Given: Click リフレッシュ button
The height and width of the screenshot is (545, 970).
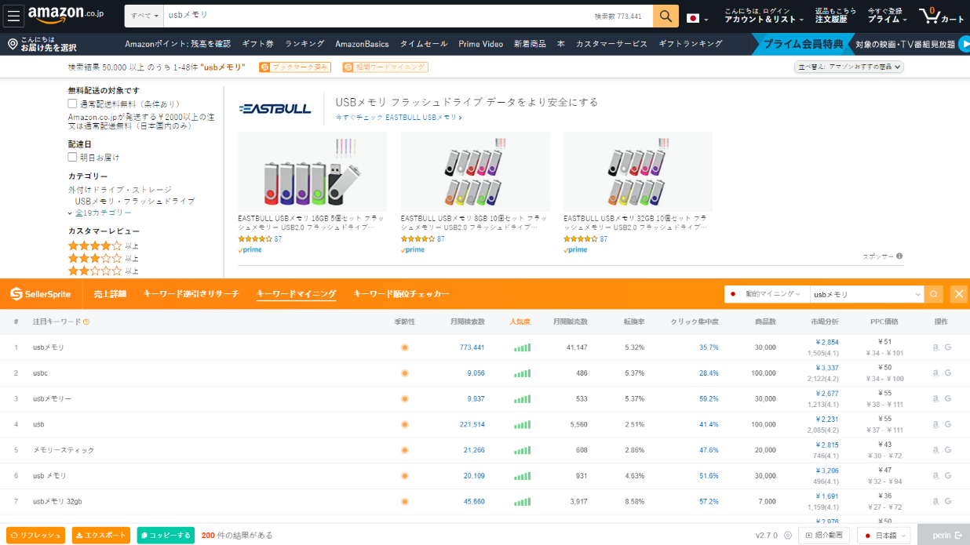Looking at the screenshot, I should (36, 536).
